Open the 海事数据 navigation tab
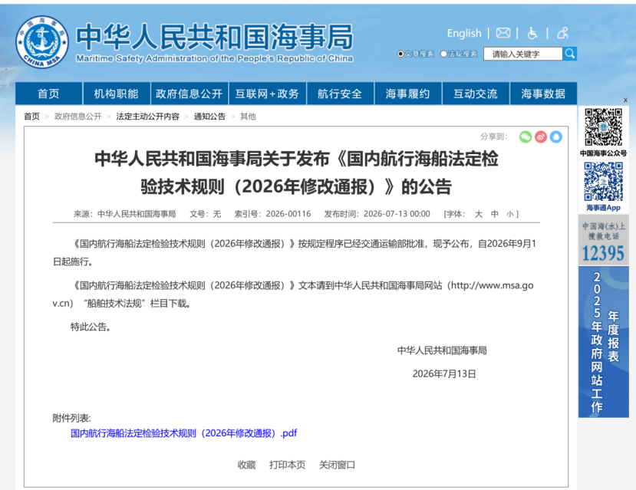Image resolution: width=636 pixels, height=490 pixels. [x=543, y=94]
